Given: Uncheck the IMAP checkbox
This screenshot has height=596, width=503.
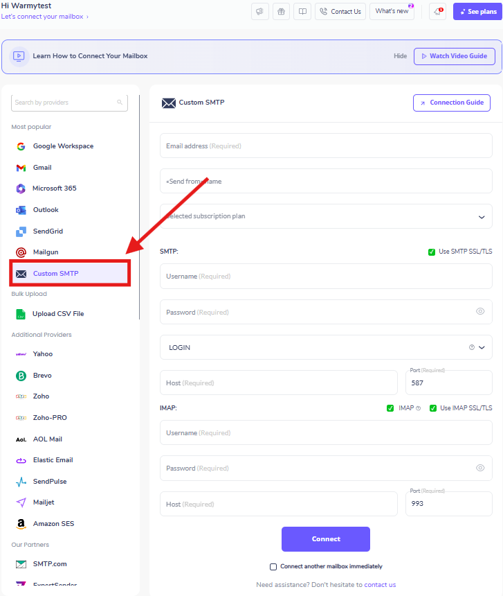Looking at the screenshot, I should tap(391, 407).
